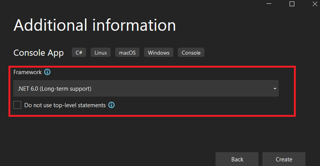320x166 pixels.
Task: Choose the macOS platform tag
Action: coord(128,53)
